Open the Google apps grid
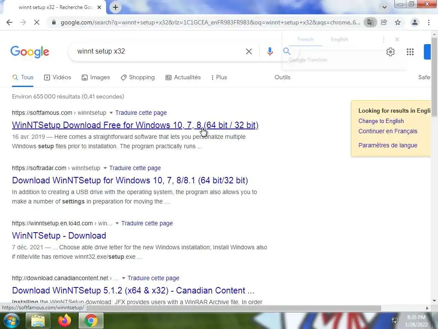The height and width of the screenshot is (329, 438). 410,52
